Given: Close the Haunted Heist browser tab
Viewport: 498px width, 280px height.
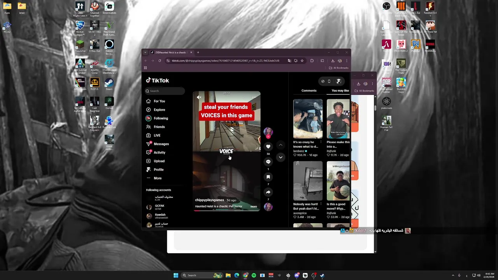Looking at the screenshot, I should coord(191,52).
